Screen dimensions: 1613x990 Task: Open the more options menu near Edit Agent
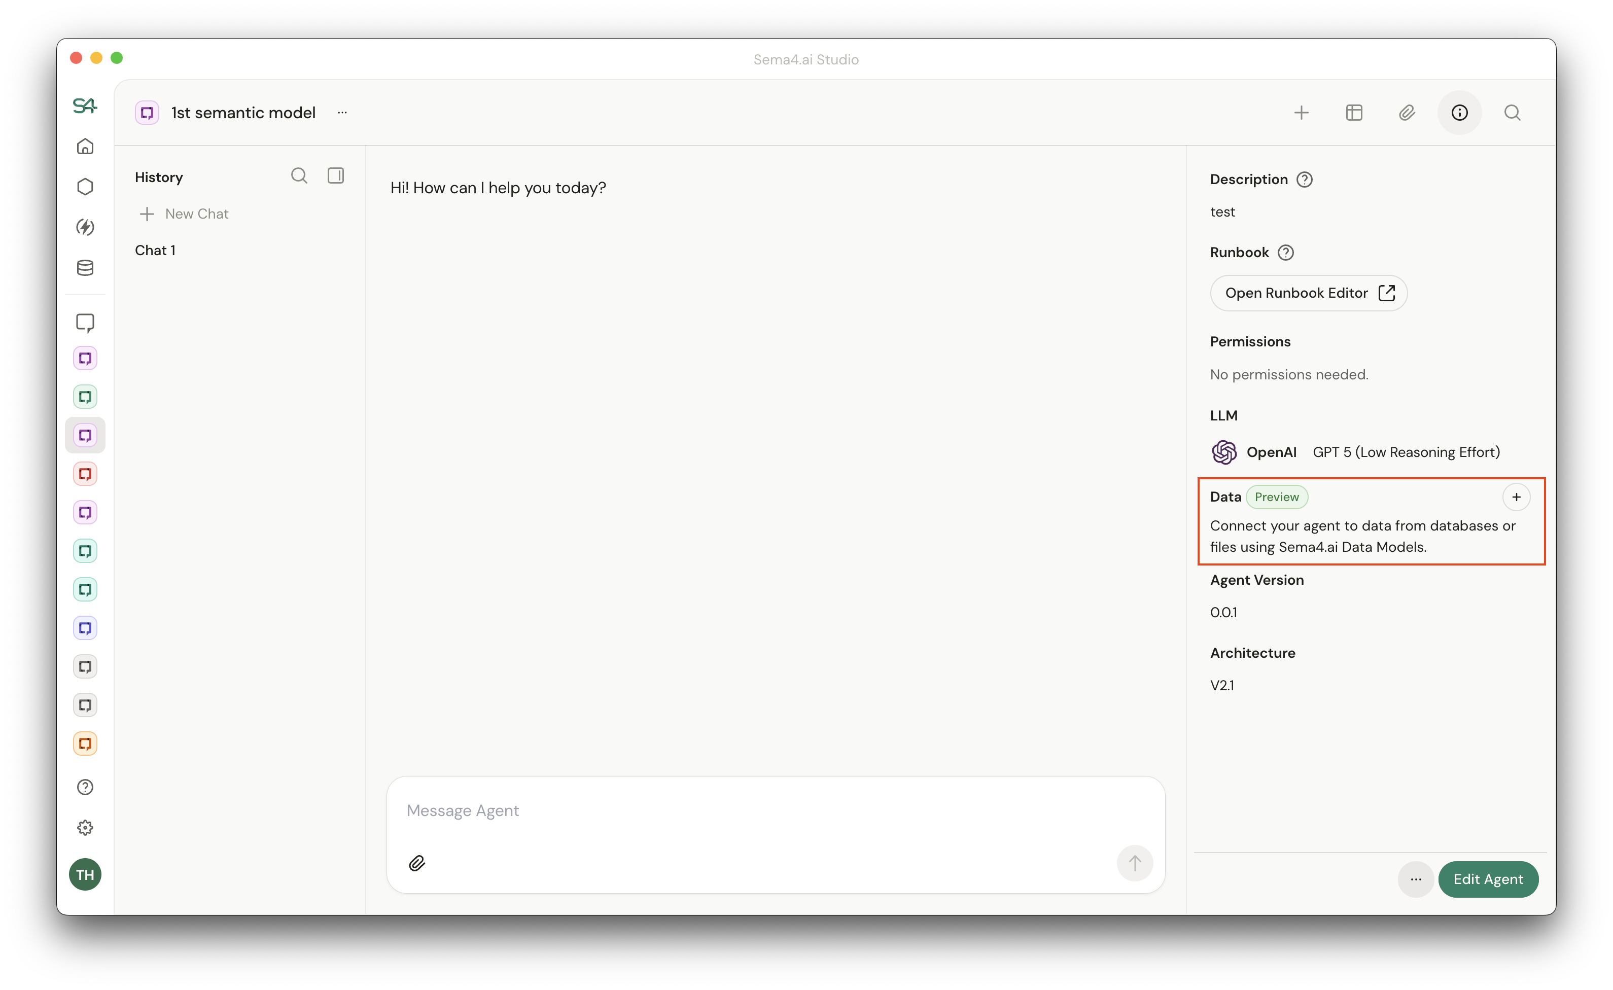pos(1415,879)
